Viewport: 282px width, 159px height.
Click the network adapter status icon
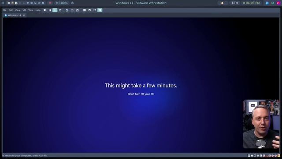258,155
